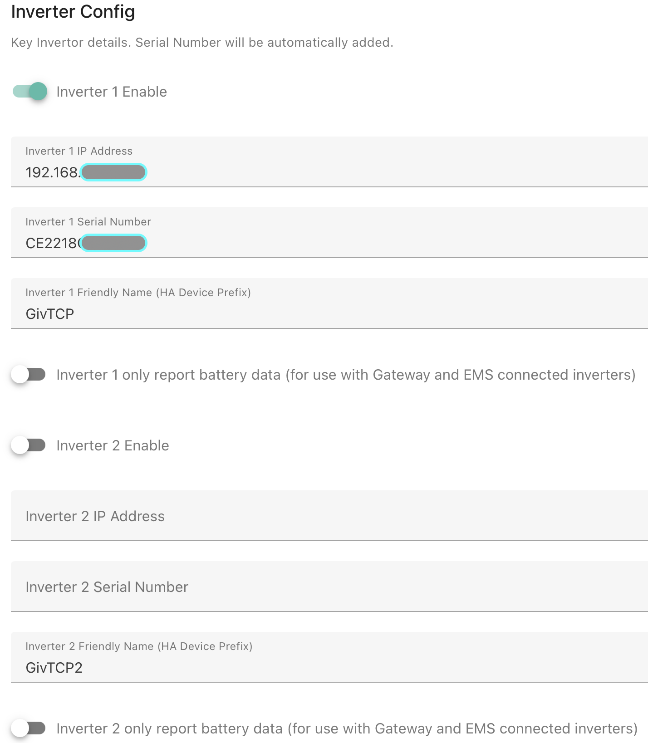Select the GivTCP text value
Screen dimensions: 648x743
coord(49,314)
